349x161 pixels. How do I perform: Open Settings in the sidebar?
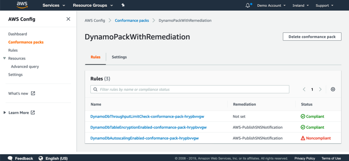pos(15,74)
